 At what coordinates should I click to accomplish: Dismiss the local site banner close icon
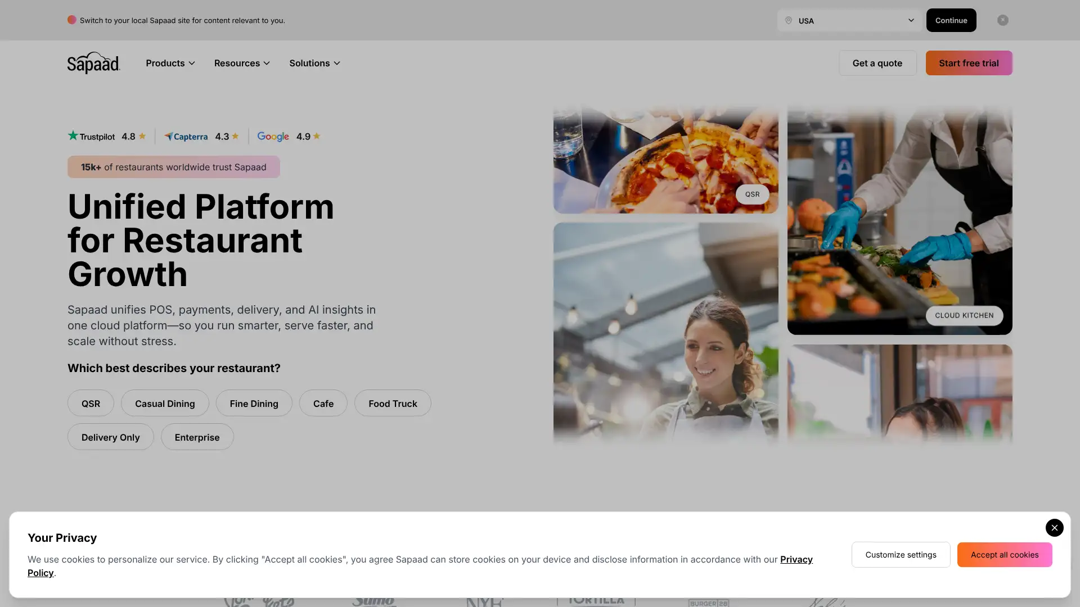tap(1003, 20)
